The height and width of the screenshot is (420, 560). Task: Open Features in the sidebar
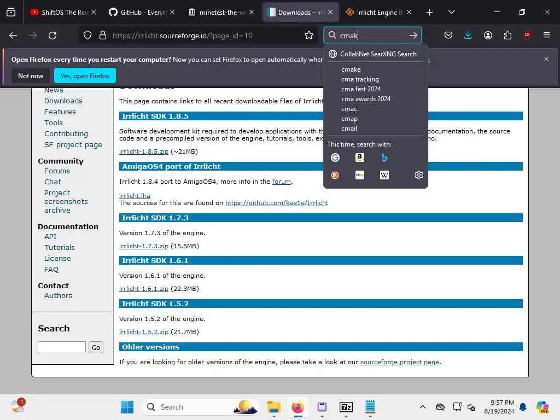point(60,112)
